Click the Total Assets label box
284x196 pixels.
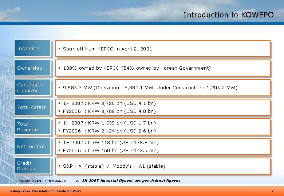[32, 107]
